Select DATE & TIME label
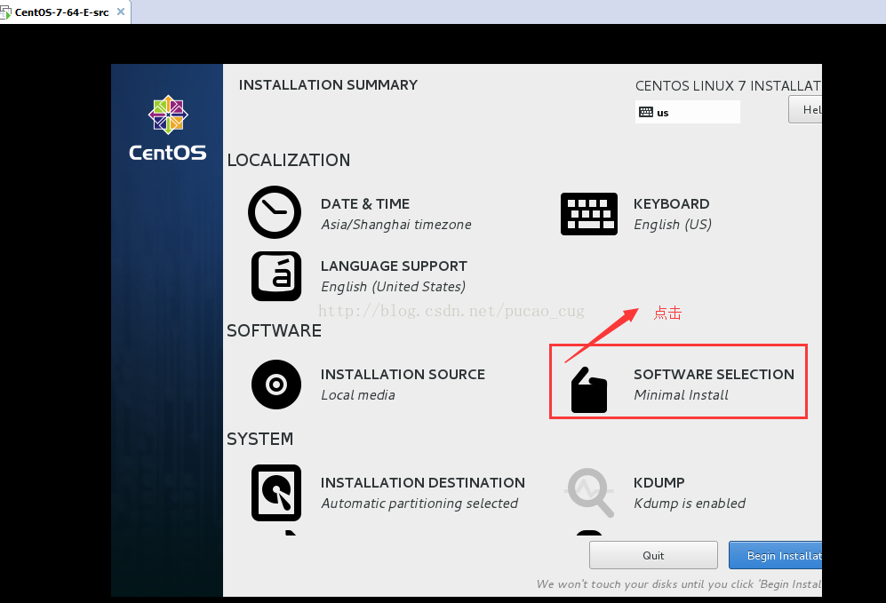This screenshot has width=886, height=603. coord(365,204)
